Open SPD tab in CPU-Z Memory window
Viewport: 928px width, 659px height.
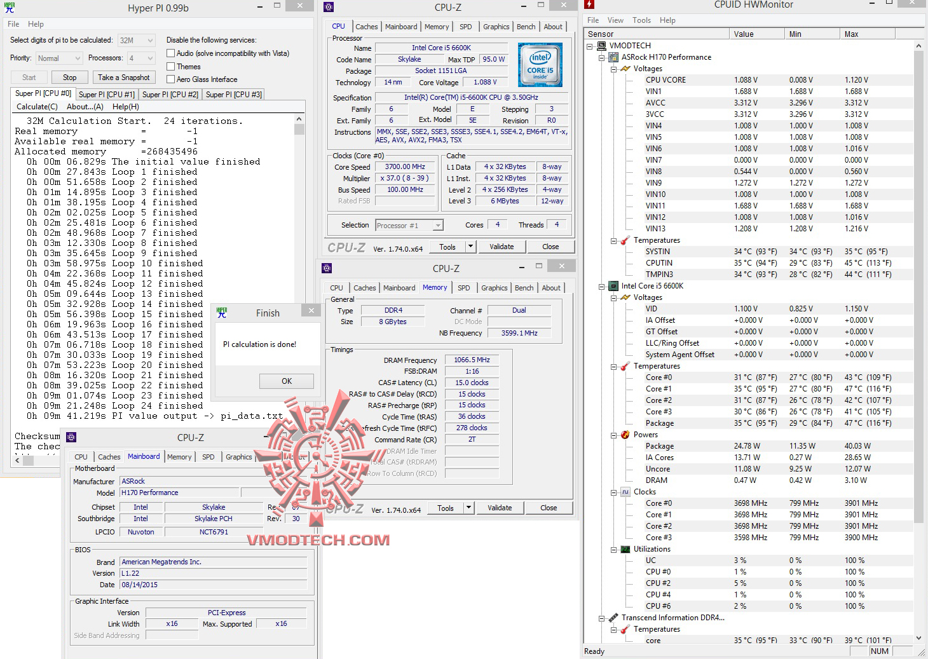[x=464, y=288]
